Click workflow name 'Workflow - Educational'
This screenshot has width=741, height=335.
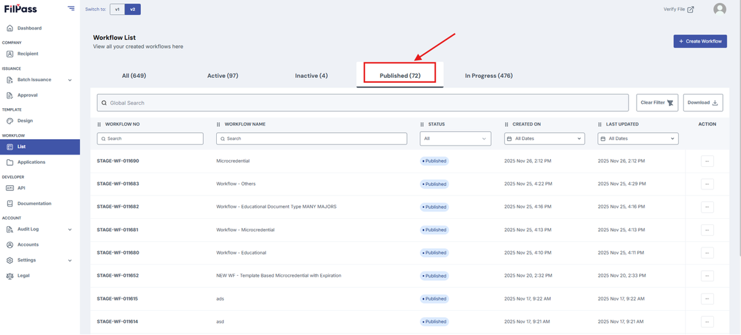[241, 253]
